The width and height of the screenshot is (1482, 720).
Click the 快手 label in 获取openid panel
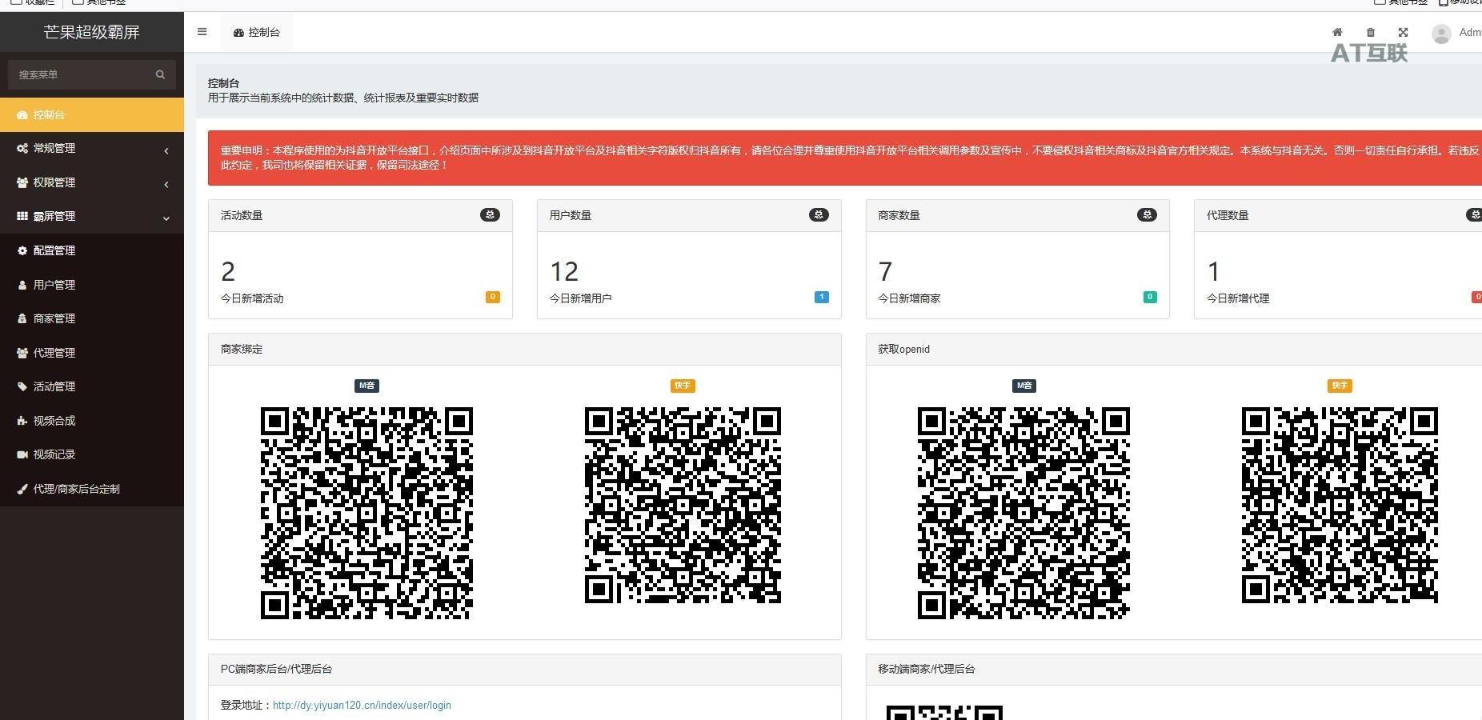(1340, 386)
